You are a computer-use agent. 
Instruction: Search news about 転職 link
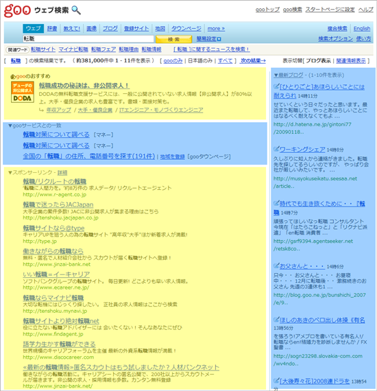[x=212, y=49]
